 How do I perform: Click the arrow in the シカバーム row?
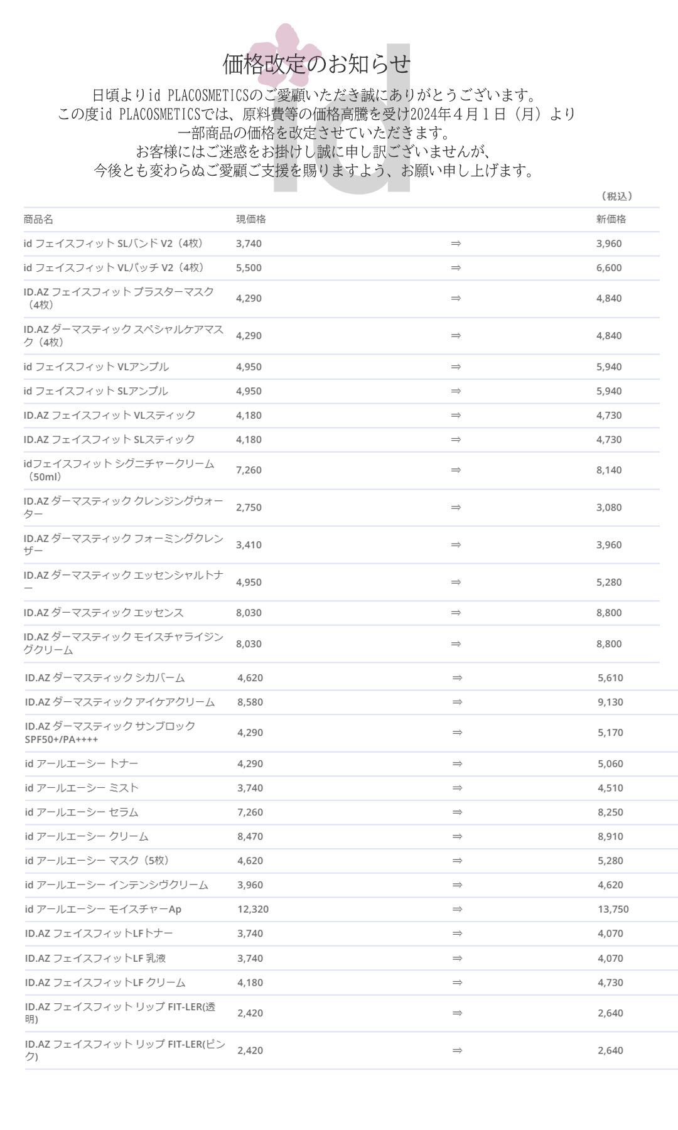tap(457, 678)
